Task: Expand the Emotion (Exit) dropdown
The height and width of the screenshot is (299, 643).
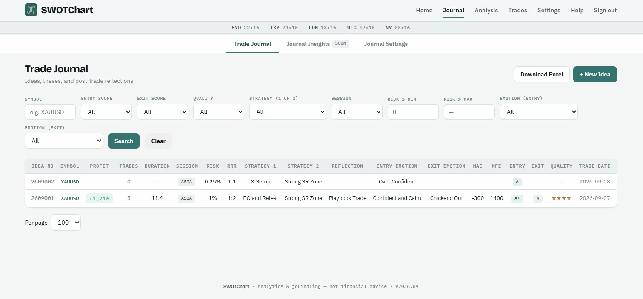Action: tap(64, 141)
